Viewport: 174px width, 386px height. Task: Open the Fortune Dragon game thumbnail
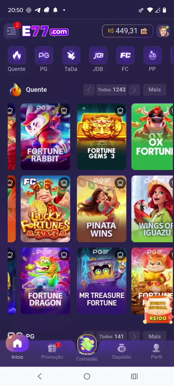click(x=45, y=281)
